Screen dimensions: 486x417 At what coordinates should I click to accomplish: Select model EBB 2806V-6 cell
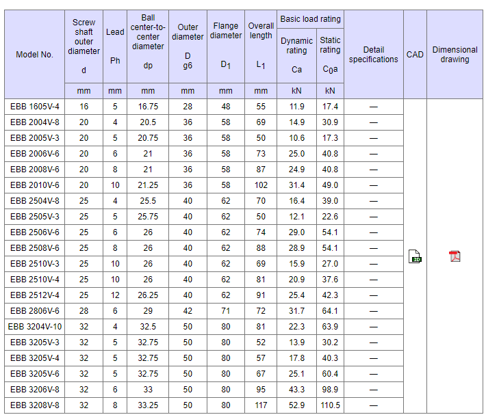(35, 311)
